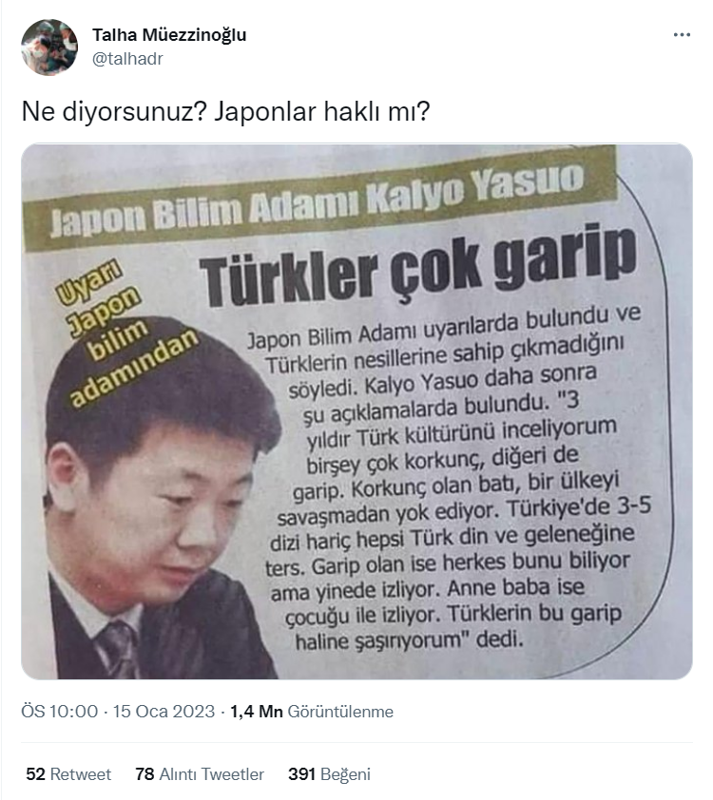Open the tweet's more options menu
Screen dimensions: 713x800
point(682,35)
